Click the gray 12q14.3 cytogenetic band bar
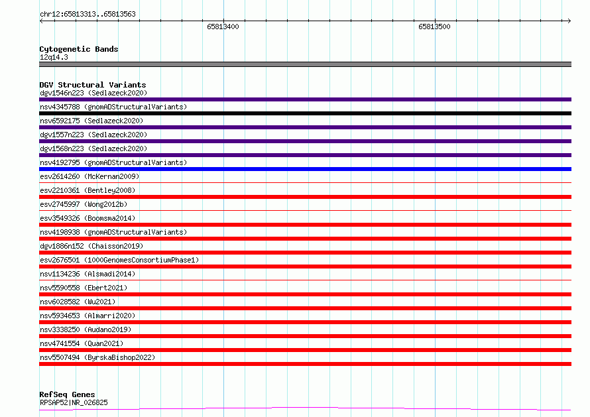590x417 pixels. point(305,64)
